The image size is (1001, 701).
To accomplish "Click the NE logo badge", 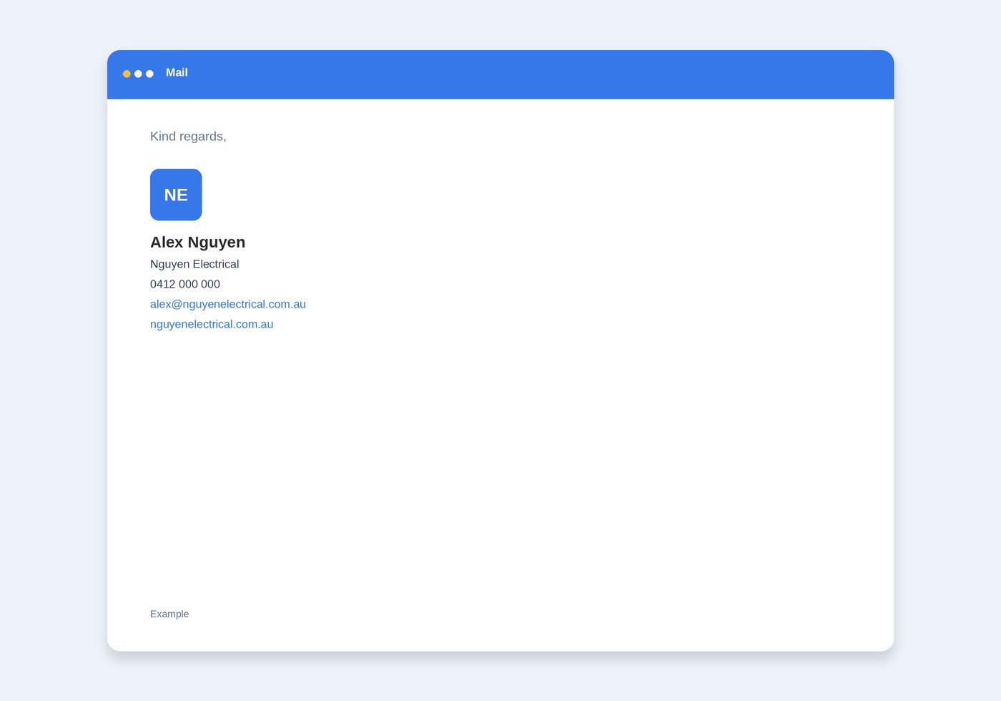I will coord(176,195).
